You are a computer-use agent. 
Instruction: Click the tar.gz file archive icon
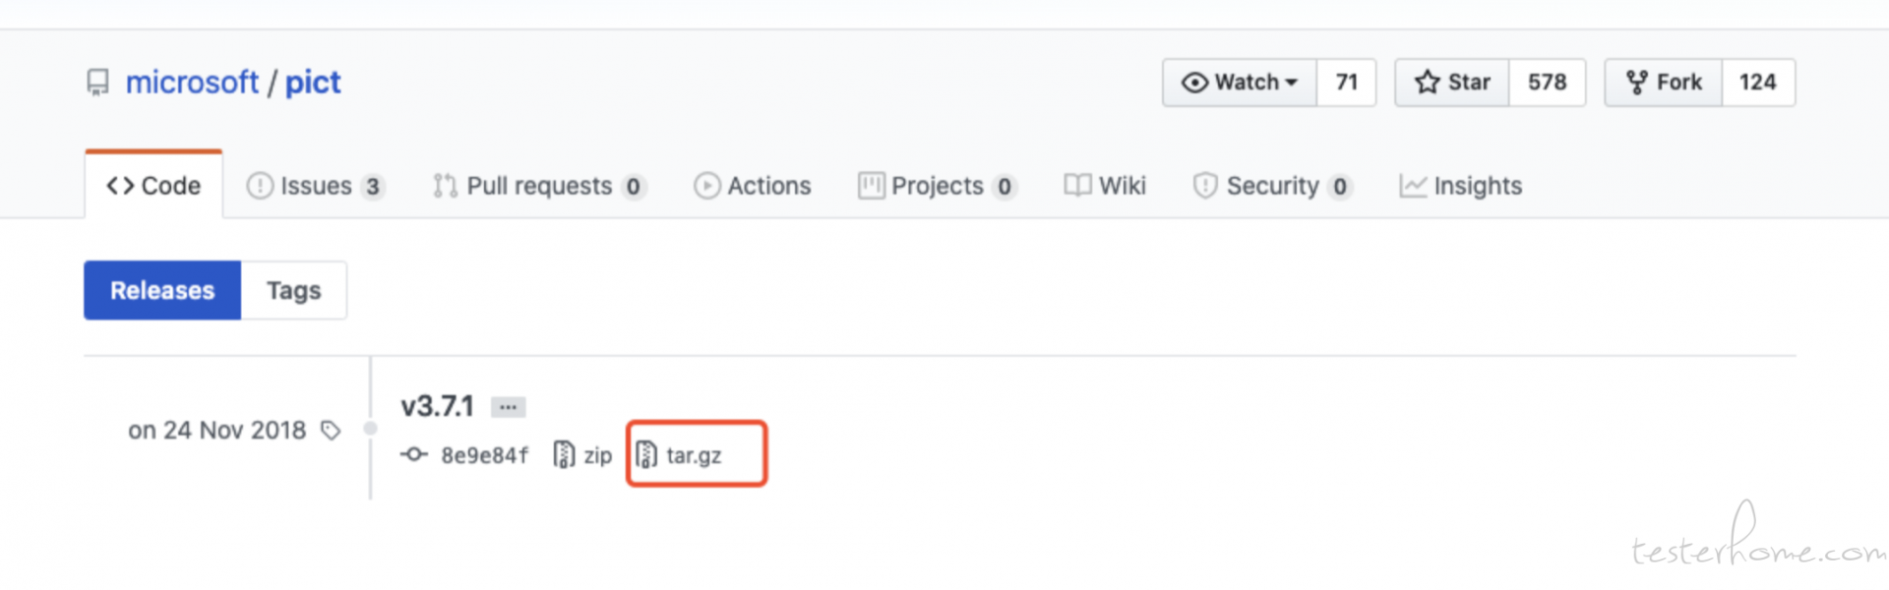click(x=645, y=454)
